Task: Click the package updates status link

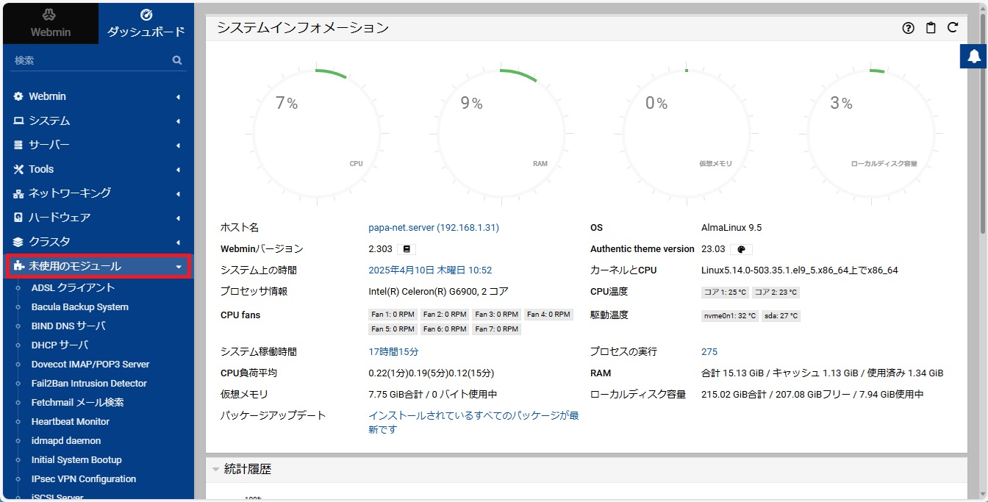Action: (x=473, y=423)
